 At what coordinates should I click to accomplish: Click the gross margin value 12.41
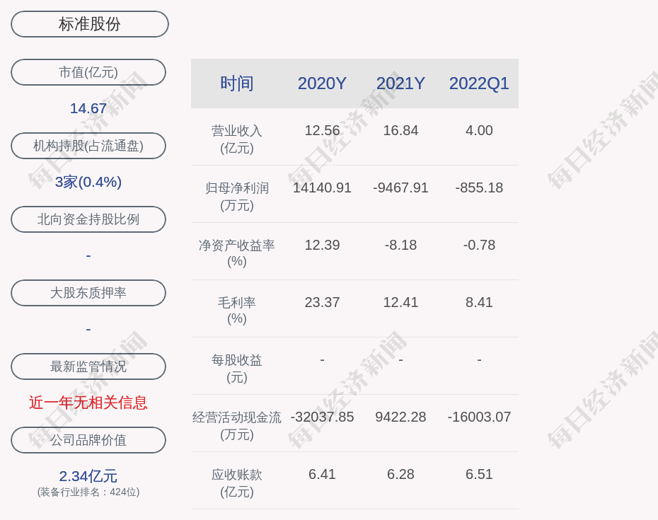point(400,302)
